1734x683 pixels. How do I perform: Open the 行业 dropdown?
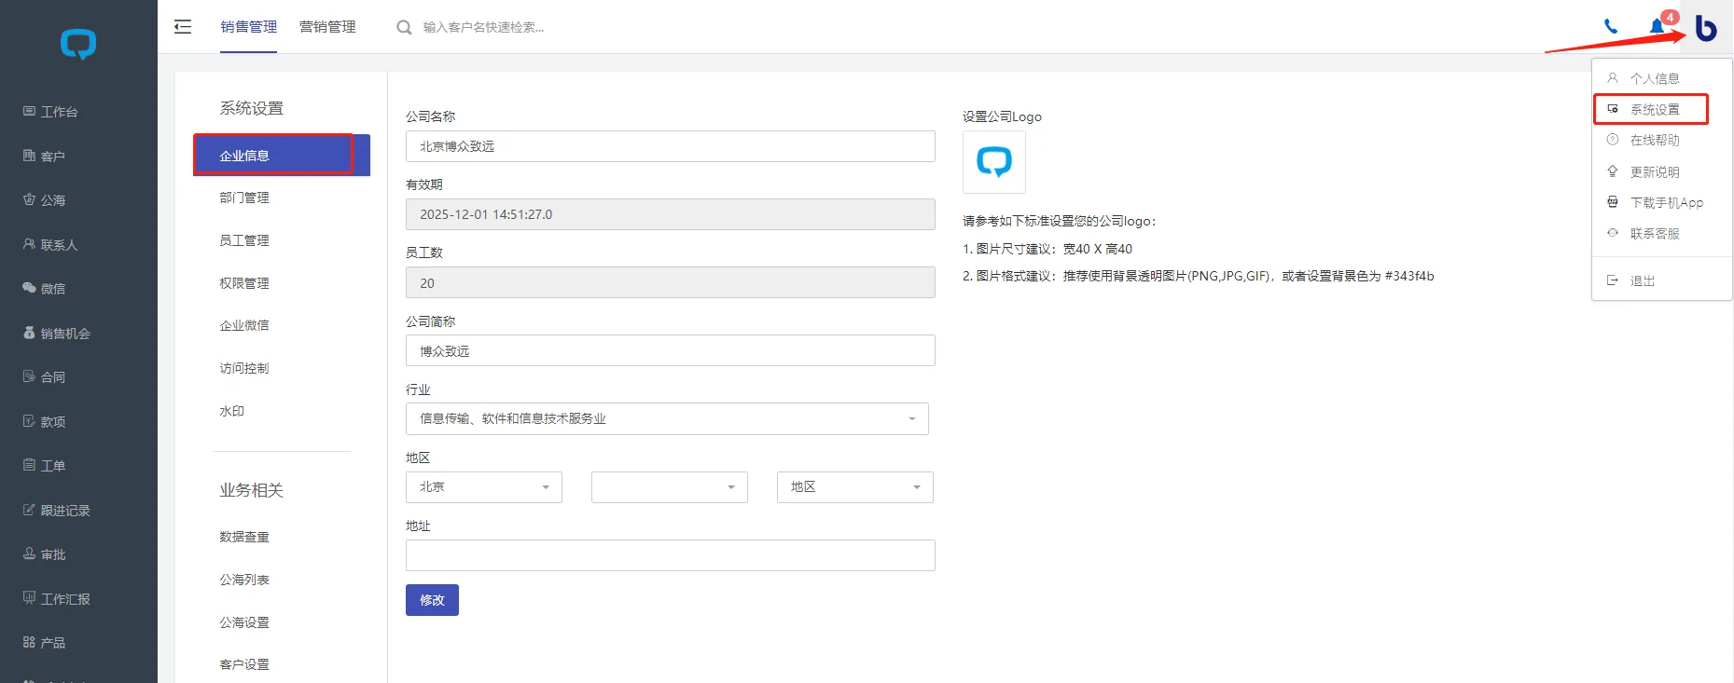click(667, 419)
